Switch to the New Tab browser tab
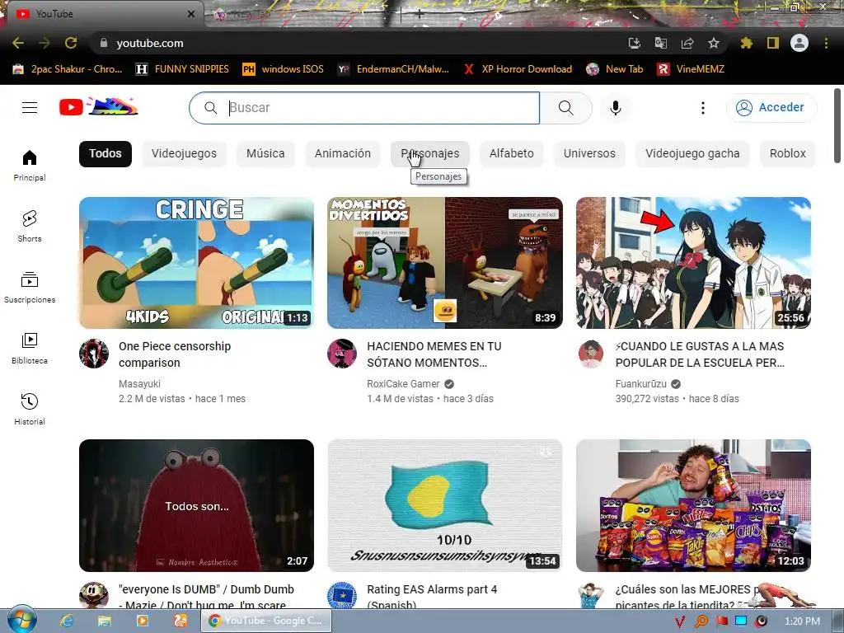Image resolution: width=844 pixels, height=633 pixels. [300, 14]
